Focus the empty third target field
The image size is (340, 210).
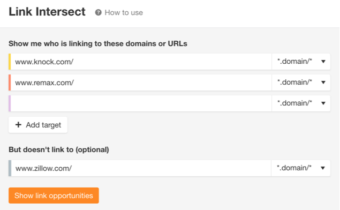click(141, 103)
